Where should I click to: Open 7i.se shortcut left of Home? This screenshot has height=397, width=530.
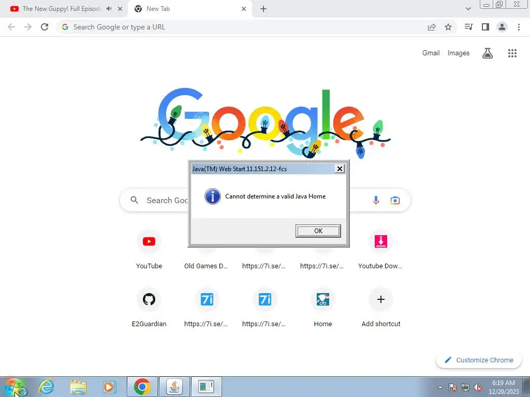coord(264,307)
